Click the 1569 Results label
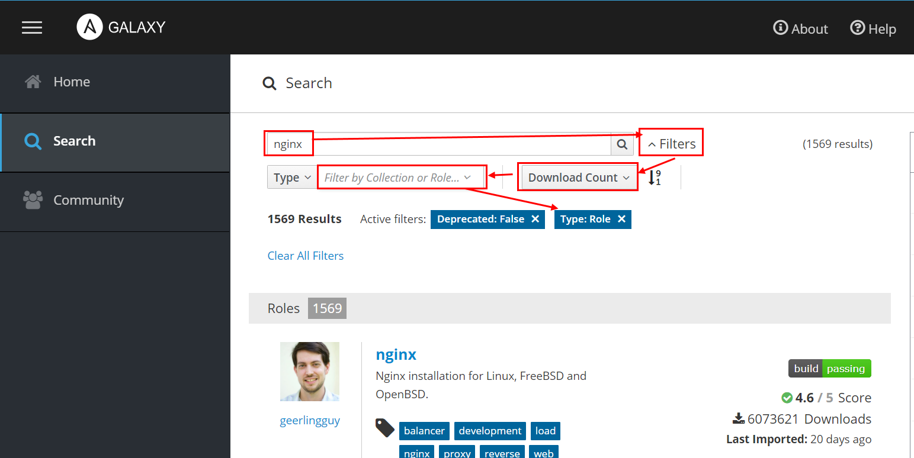This screenshot has width=914, height=458. pos(304,219)
